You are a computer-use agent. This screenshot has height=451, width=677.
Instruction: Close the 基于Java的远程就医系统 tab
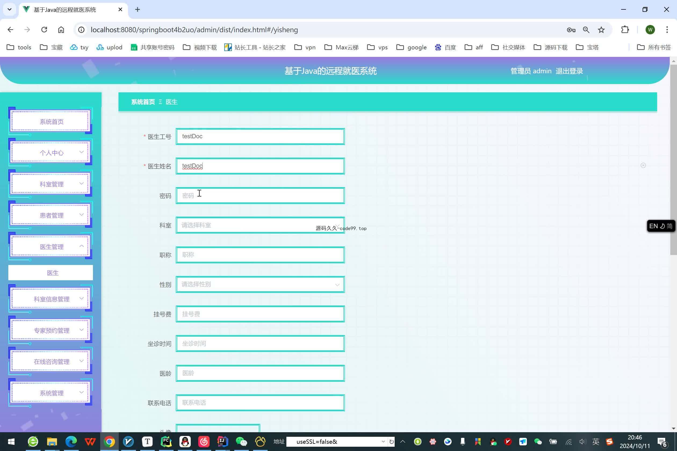click(120, 9)
